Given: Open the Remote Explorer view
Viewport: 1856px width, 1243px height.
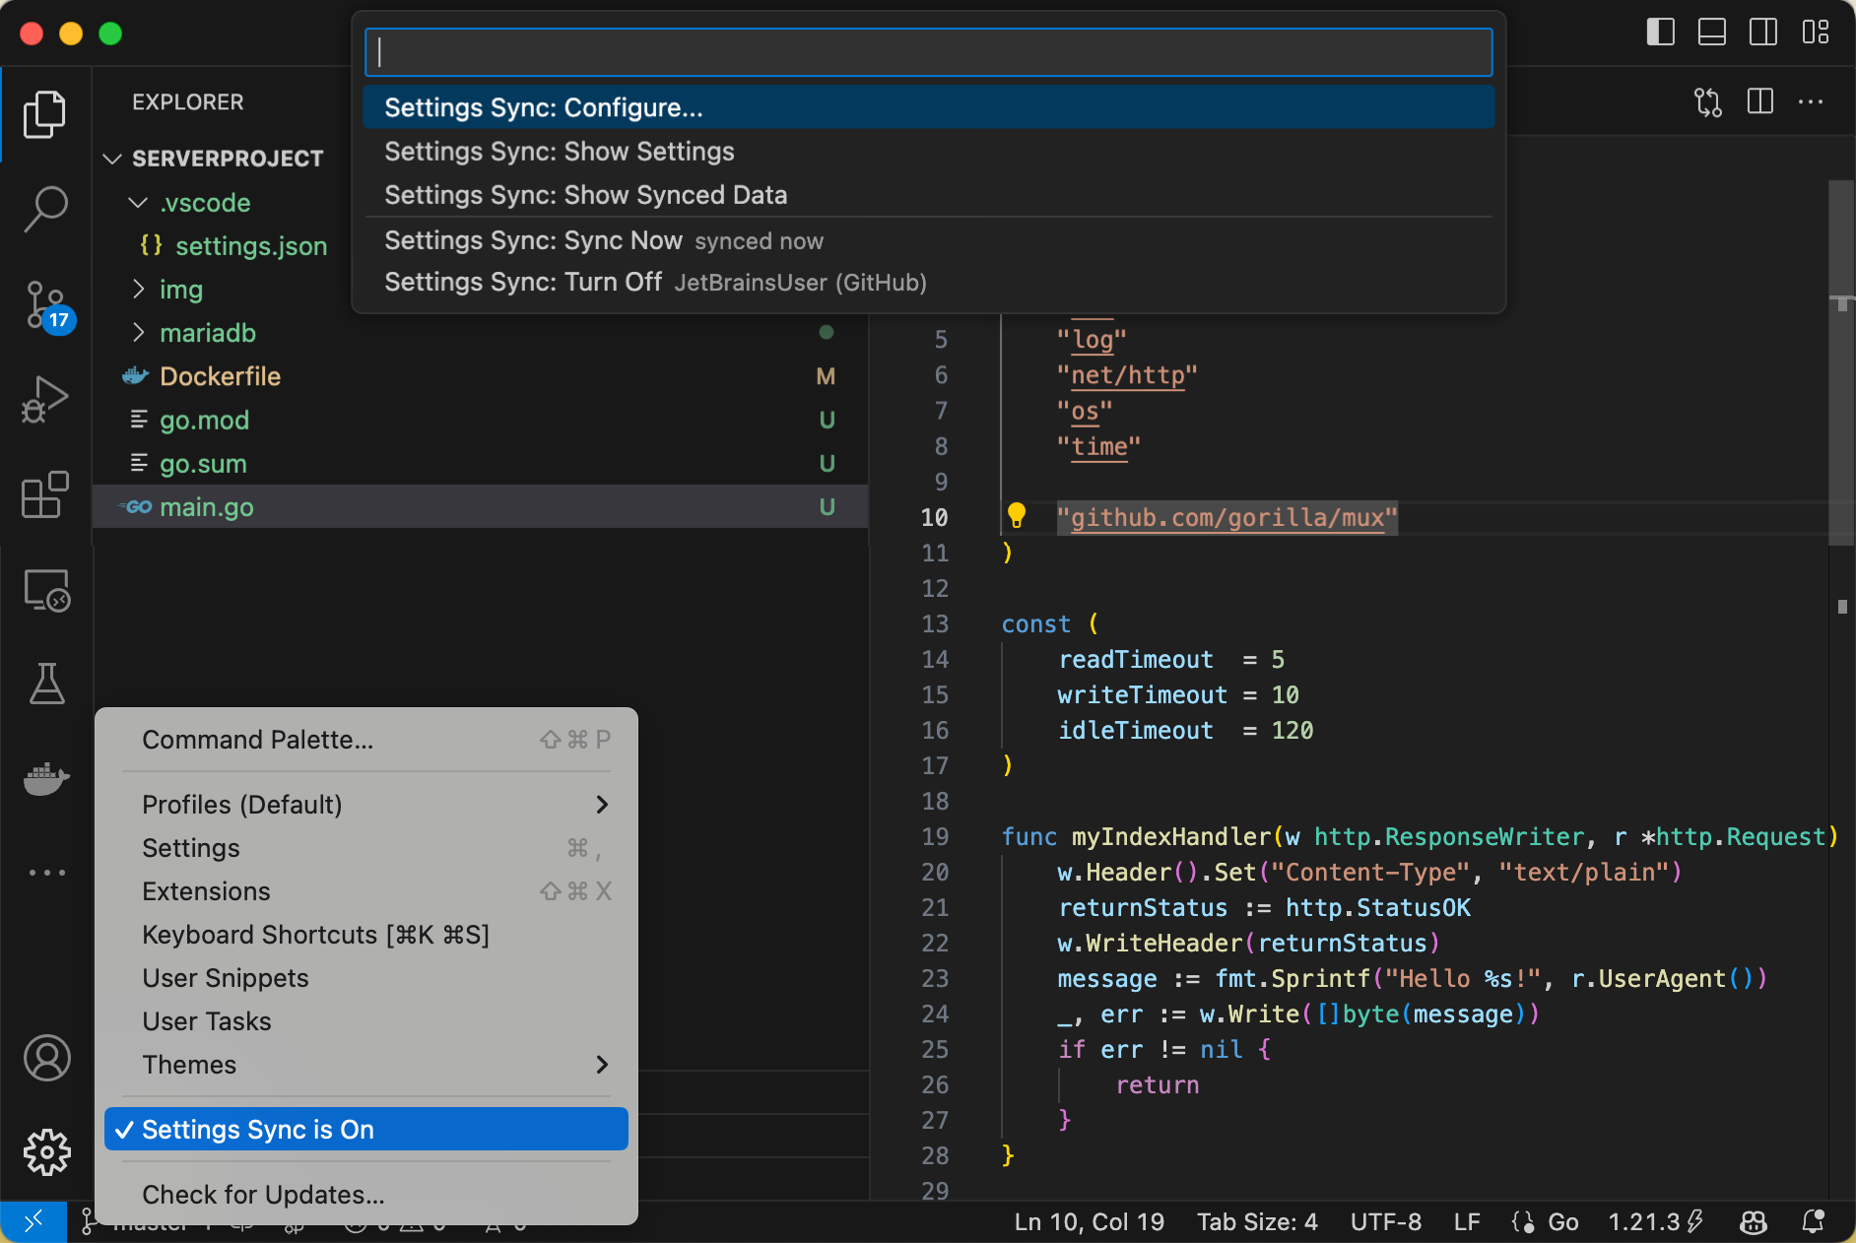Looking at the screenshot, I should (45, 590).
